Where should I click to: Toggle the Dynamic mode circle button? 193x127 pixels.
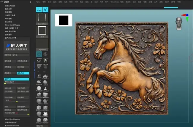pyautogui.click(x=39, y=54)
